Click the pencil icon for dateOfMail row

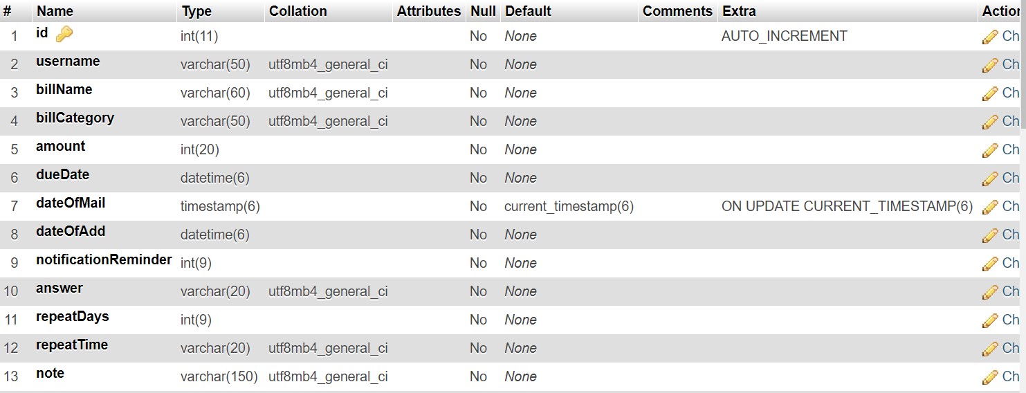click(990, 207)
